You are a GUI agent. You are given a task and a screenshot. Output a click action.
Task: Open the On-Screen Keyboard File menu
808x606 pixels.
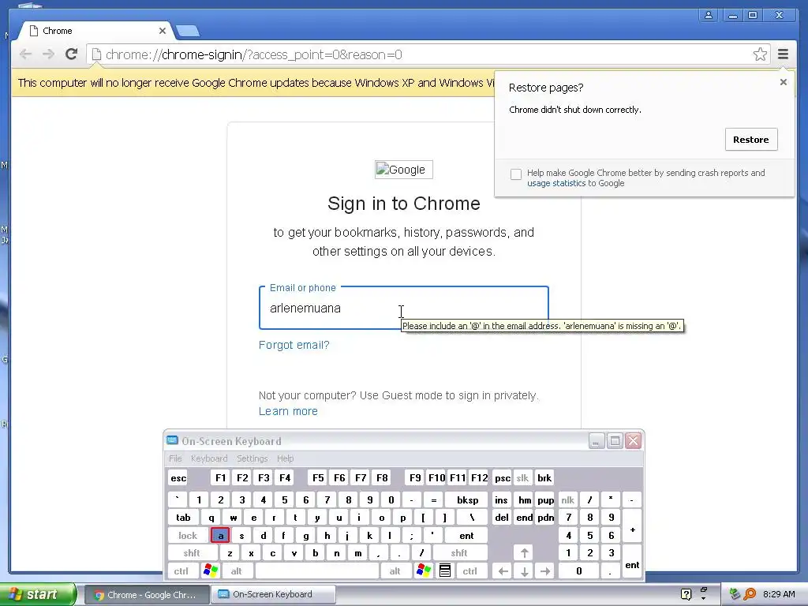point(175,458)
